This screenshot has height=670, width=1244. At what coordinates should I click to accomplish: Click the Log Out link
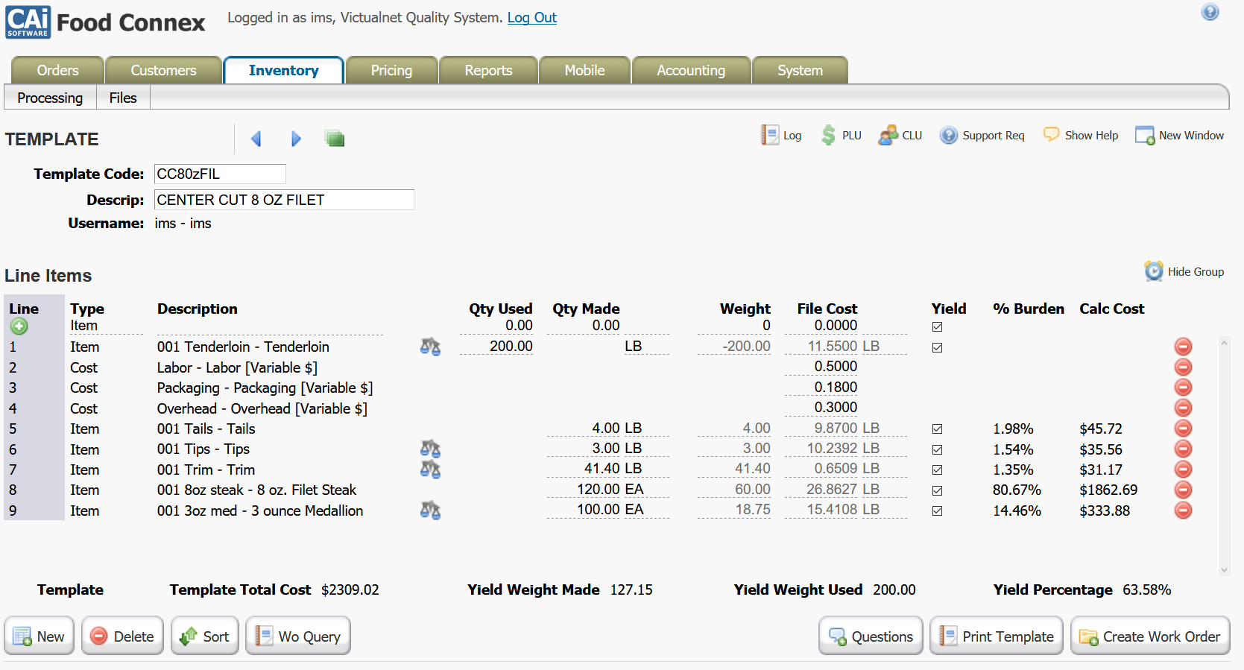531,17
